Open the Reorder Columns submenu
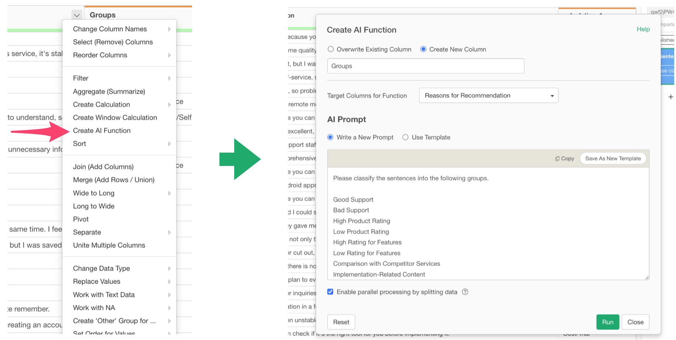 tap(119, 55)
